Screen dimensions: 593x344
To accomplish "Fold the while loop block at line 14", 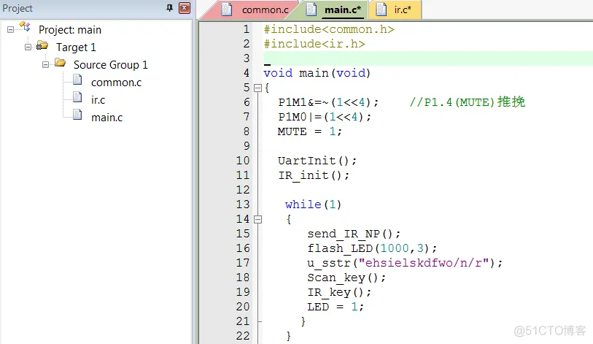I will pos(257,219).
